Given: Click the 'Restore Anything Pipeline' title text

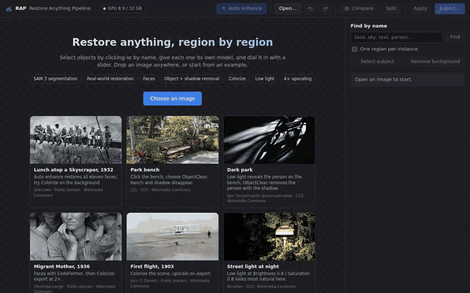Looking at the screenshot, I should click(x=60, y=8).
